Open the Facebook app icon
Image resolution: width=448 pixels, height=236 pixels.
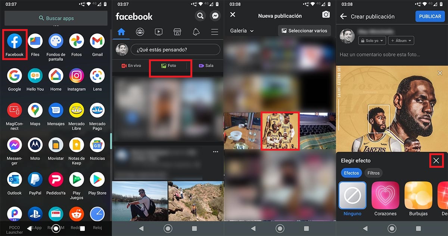click(15, 41)
